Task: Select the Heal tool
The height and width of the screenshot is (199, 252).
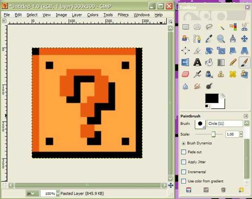Action: tap(233, 74)
